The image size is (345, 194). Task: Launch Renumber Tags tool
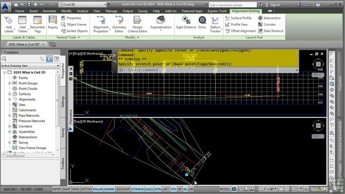pos(37,24)
